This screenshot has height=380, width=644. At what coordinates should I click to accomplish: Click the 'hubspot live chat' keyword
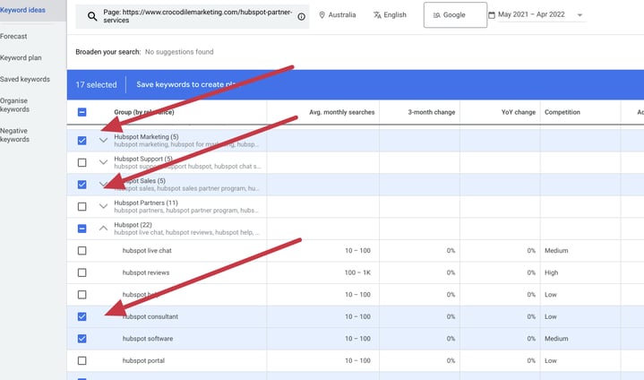tap(147, 251)
